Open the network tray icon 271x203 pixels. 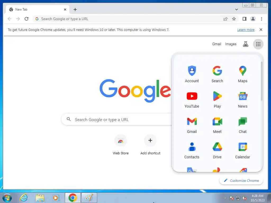click(x=238, y=198)
